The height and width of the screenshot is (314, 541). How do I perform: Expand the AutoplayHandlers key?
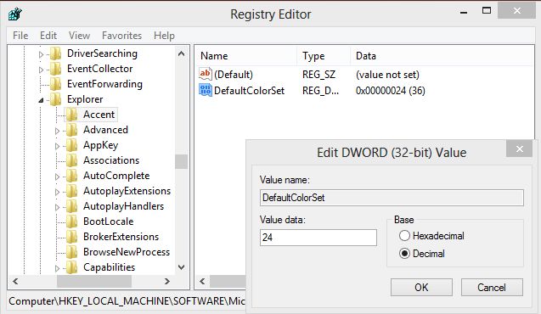(x=57, y=207)
